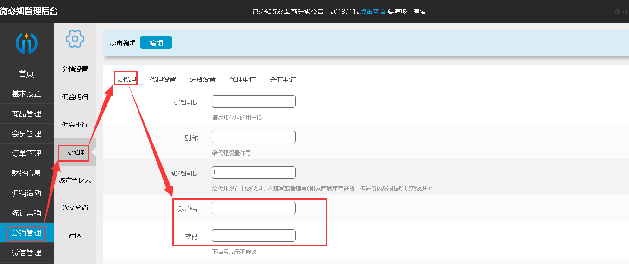The height and width of the screenshot is (264, 629).
Task: Open 城市合伙人 submenu item
Action: [x=75, y=180]
